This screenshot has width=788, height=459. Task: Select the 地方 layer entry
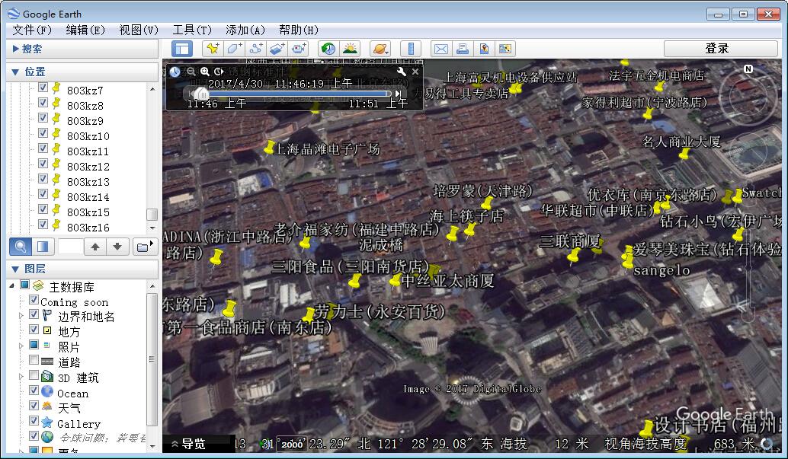coord(69,331)
